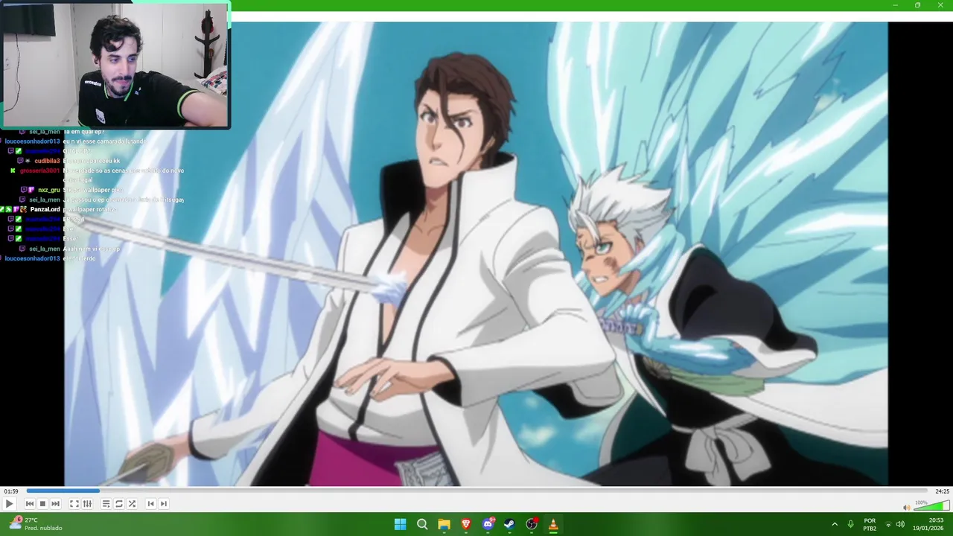
Task: Skip to next media in VLC
Action: 55,504
